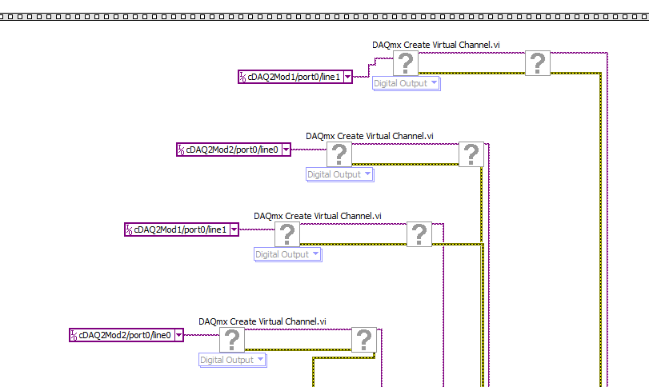Click the I/O glyph of upper cDAQ2Mod2/port0/line0 constant
The height and width of the screenshot is (387, 649).
coord(182,150)
